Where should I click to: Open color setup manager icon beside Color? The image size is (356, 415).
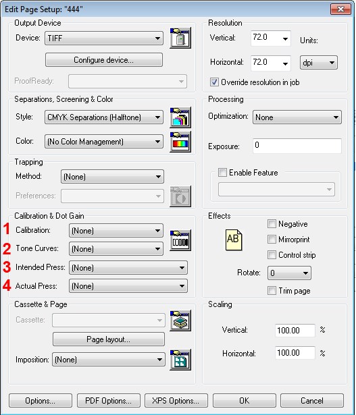pos(180,142)
